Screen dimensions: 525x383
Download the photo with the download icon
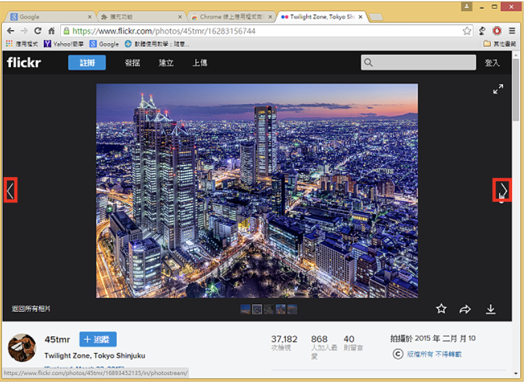[491, 309]
